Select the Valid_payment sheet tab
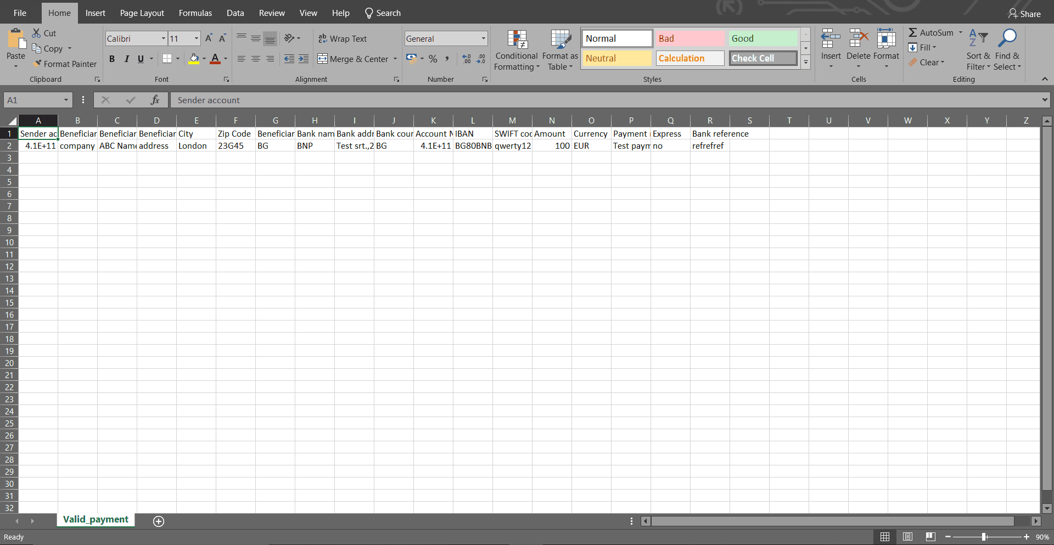Image resolution: width=1054 pixels, height=545 pixels. (96, 519)
